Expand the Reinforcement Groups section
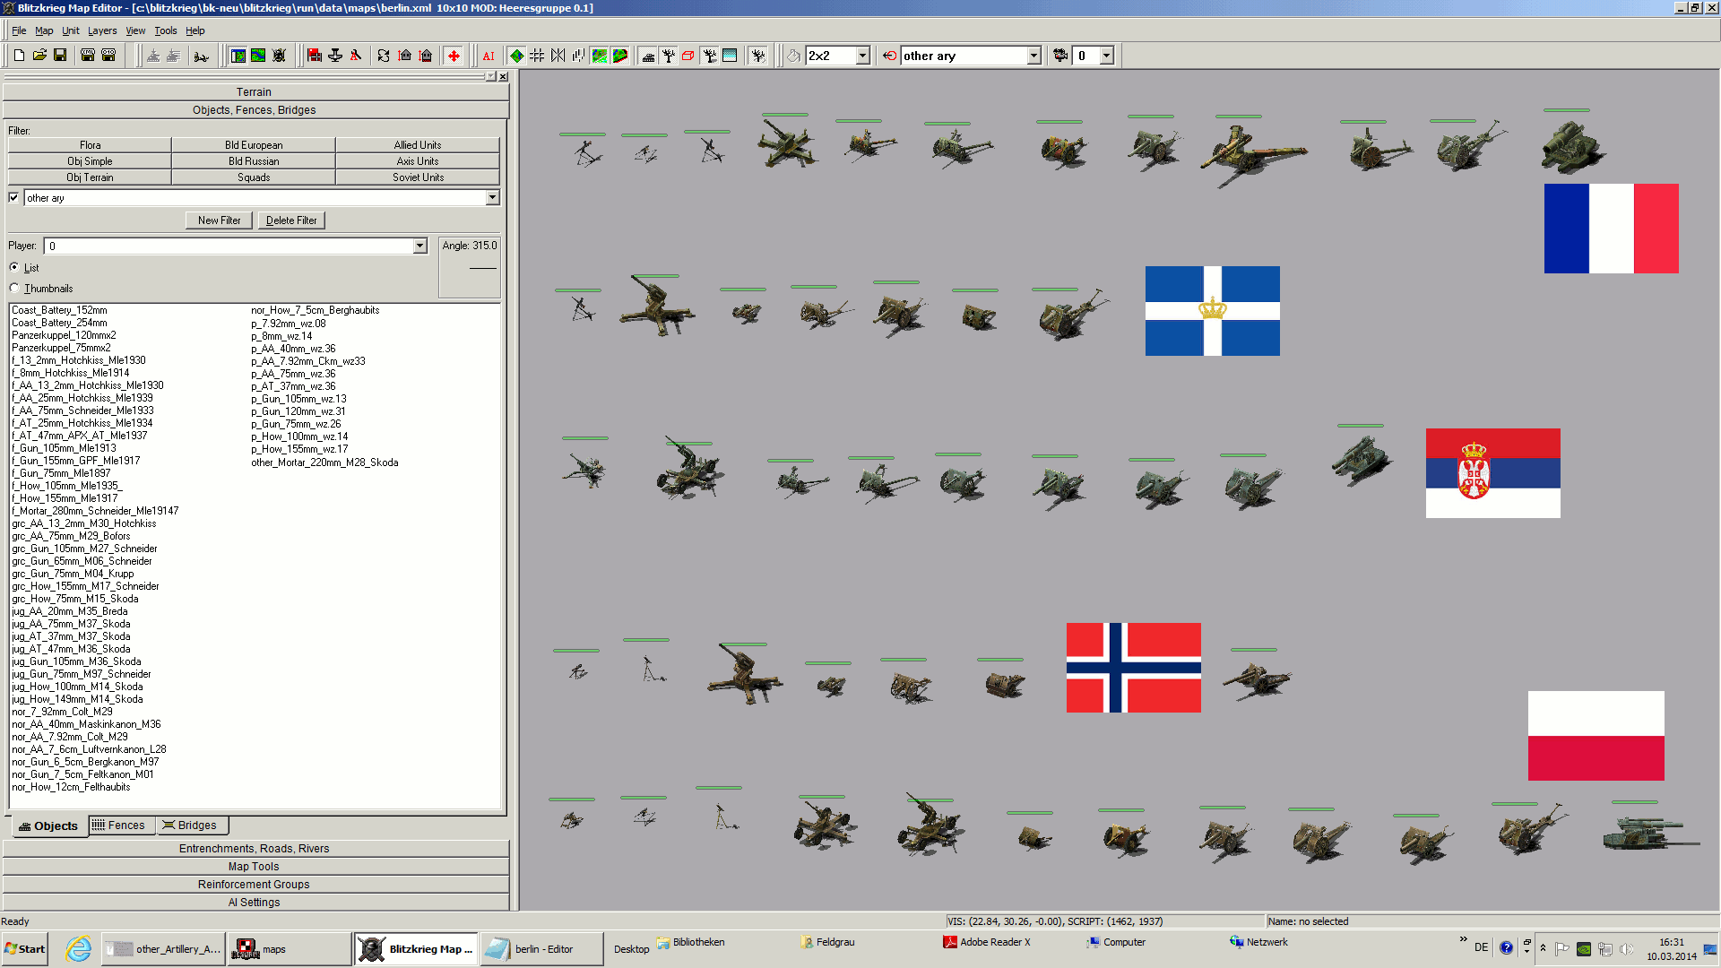Viewport: 1721px width, 968px height. pyautogui.click(x=255, y=884)
